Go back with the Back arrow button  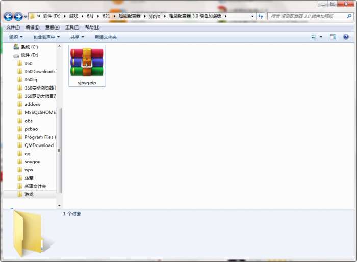(x=8, y=16)
